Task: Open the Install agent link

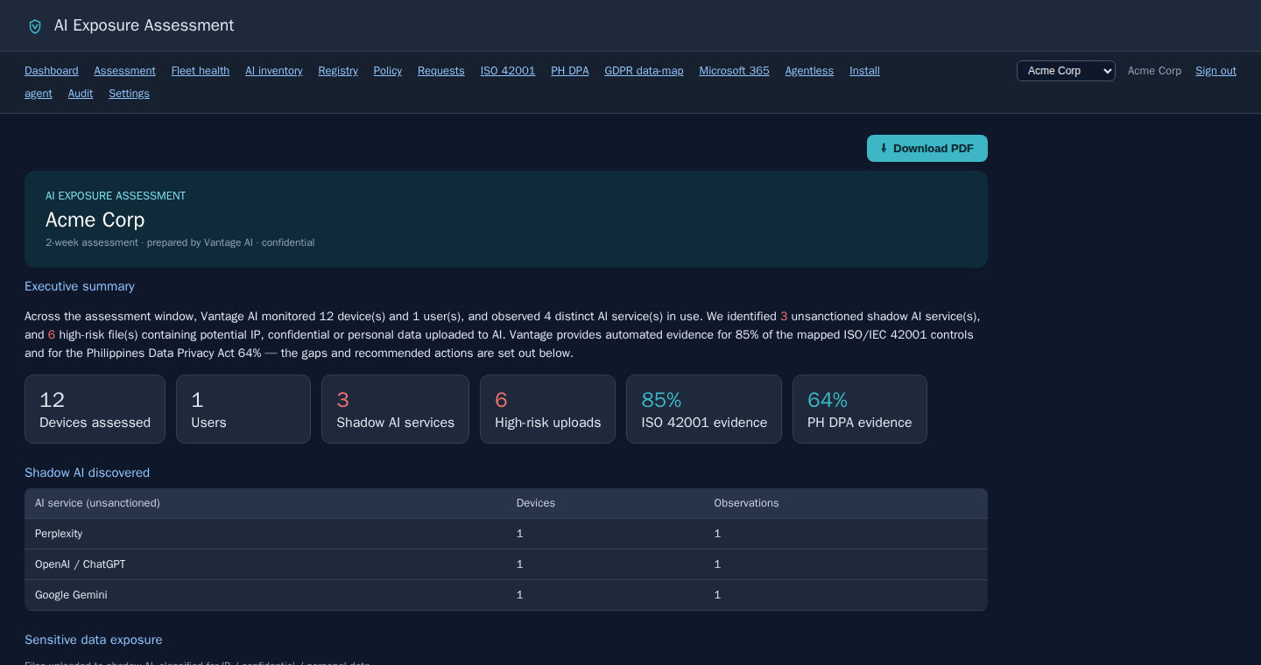Action: pyautogui.click(x=864, y=71)
